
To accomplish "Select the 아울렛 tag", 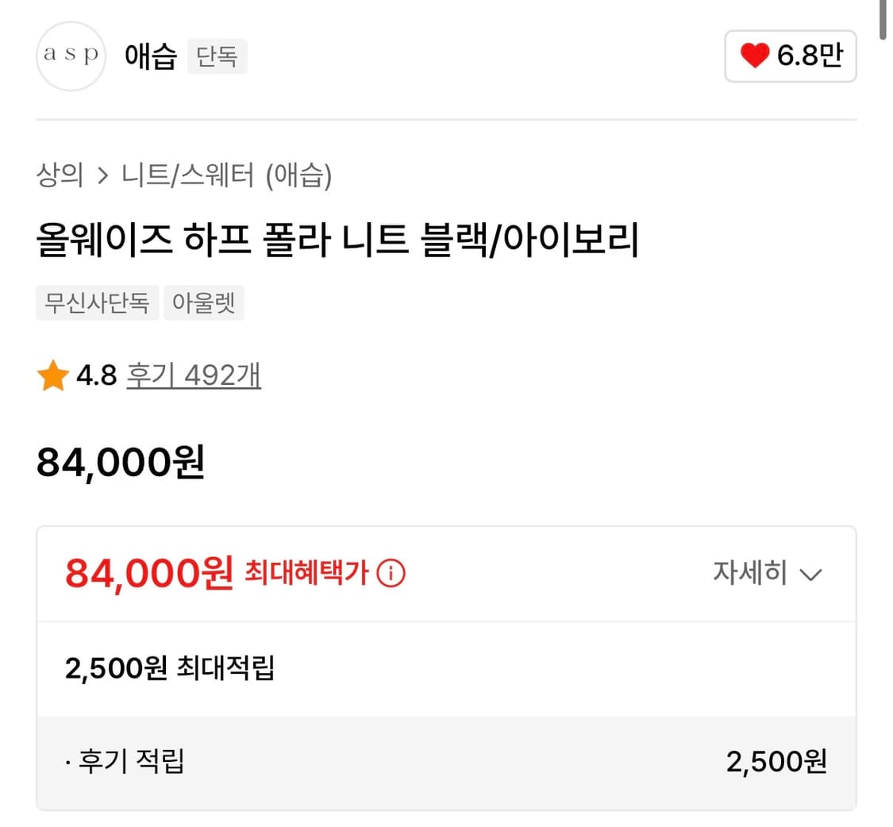I will pyautogui.click(x=203, y=303).
